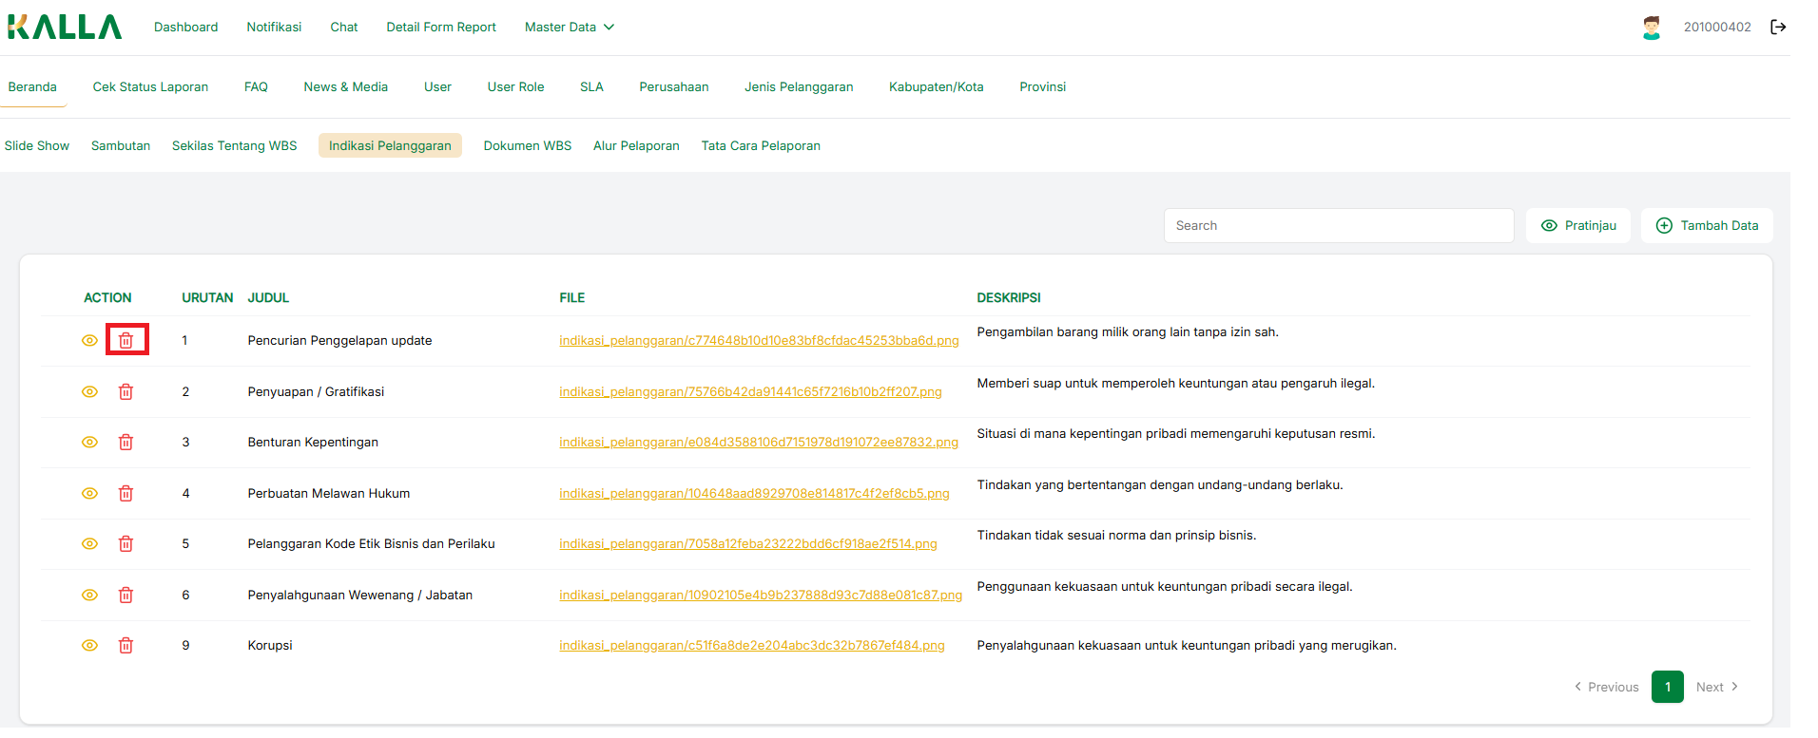Go to Next page in pagination
The height and width of the screenshot is (738, 1818).
click(x=1716, y=687)
